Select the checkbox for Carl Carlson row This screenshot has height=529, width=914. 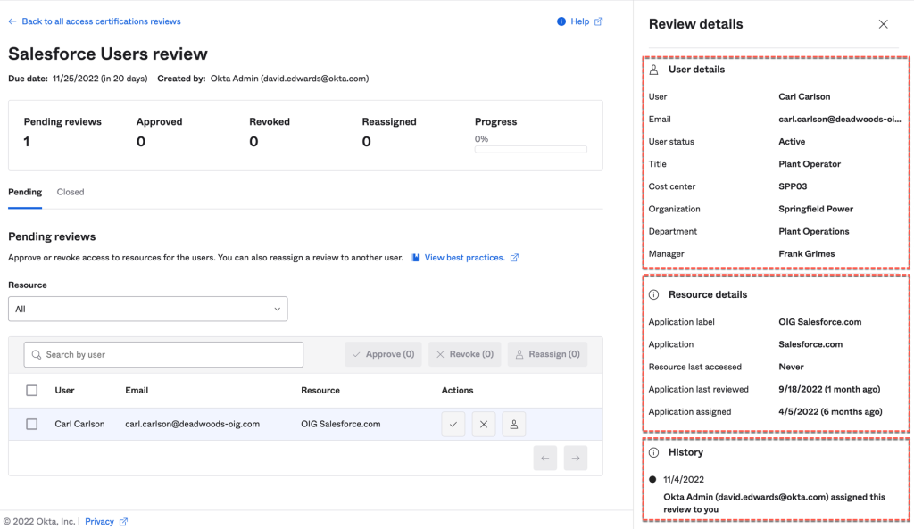(32, 425)
